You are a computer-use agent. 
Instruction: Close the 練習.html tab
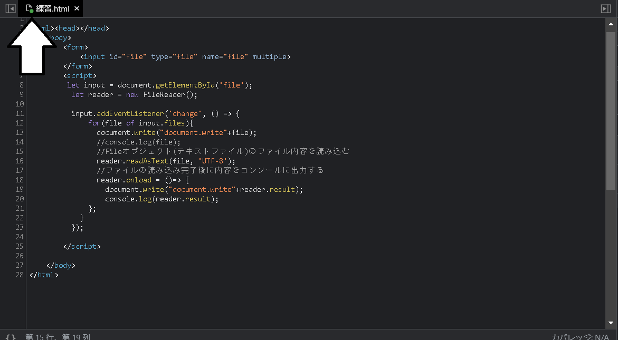76,8
